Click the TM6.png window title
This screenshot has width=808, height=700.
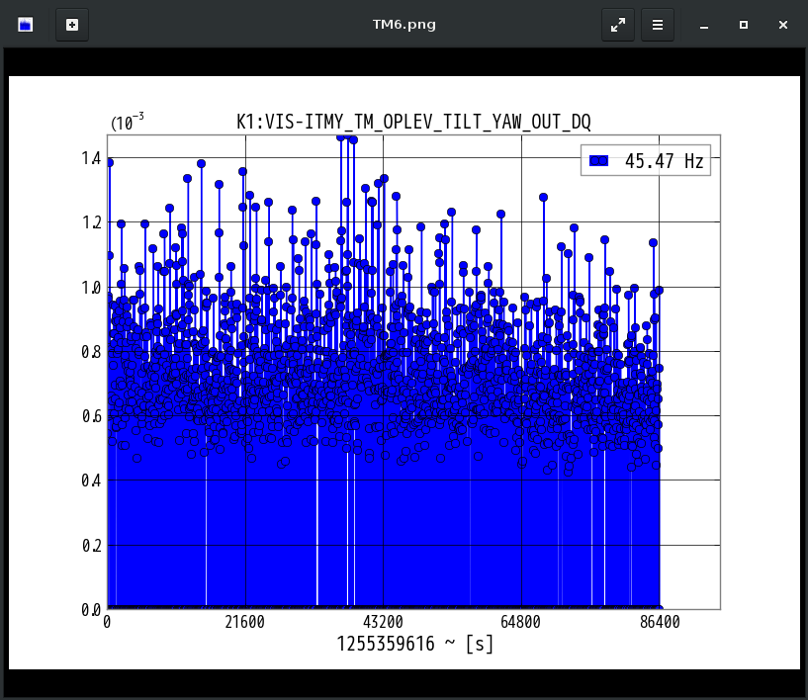coord(404,24)
